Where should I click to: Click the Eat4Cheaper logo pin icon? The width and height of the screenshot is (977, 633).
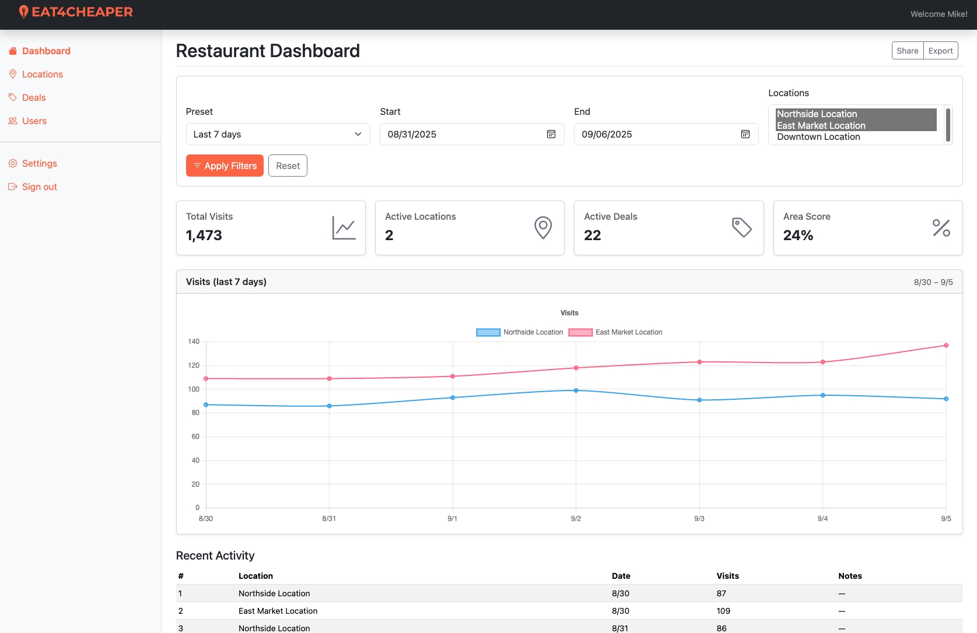point(23,12)
